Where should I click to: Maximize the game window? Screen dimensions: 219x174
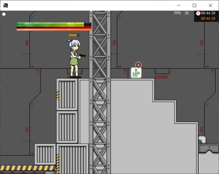(x=194, y=5)
